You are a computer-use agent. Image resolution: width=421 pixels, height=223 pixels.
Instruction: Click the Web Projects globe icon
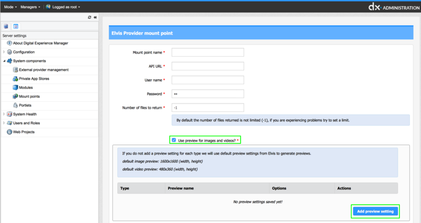10,131
